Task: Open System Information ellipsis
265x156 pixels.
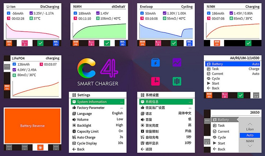Action: click(x=121, y=102)
